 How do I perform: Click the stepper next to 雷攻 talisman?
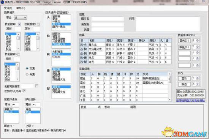[x=198, y=78]
